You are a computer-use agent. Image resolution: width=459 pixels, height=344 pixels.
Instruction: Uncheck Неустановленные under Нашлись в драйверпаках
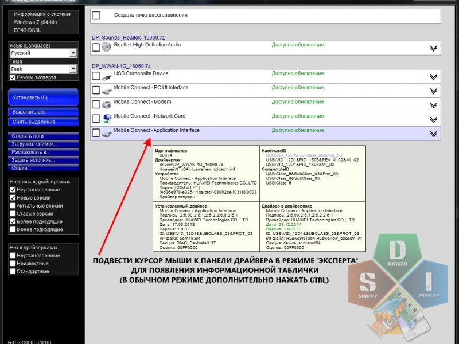click(13, 190)
